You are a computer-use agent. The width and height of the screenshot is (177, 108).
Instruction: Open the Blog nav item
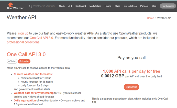coord(154,6)
